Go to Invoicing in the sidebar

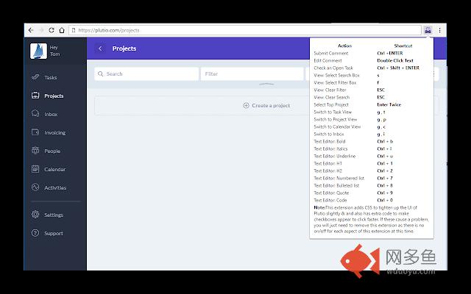click(55, 132)
